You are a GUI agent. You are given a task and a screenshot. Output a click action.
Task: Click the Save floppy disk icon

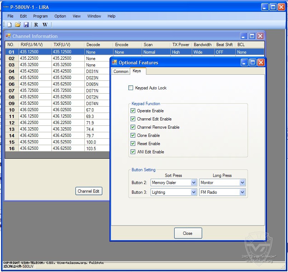[26, 25]
